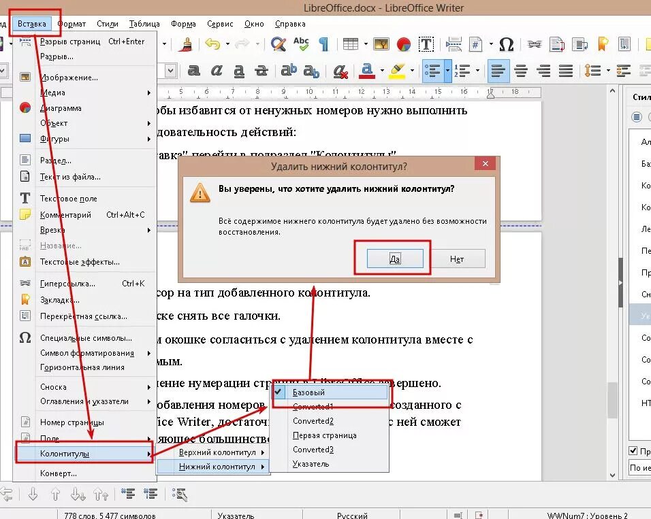Toggle Subscript formatting
This screenshot has width=651, height=519.
[x=311, y=71]
